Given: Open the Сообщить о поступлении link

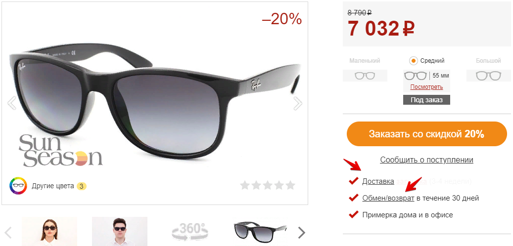Looking at the screenshot, I should (426, 160).
